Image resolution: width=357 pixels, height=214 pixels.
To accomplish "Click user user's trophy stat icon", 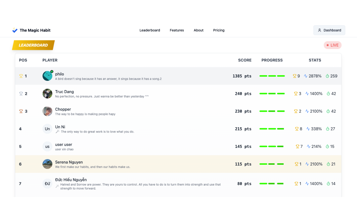I will [297, 146].
